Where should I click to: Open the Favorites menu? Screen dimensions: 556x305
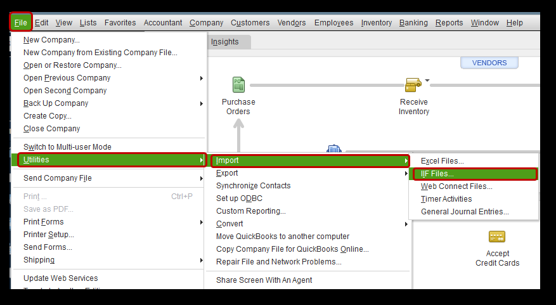coord(120,23)
